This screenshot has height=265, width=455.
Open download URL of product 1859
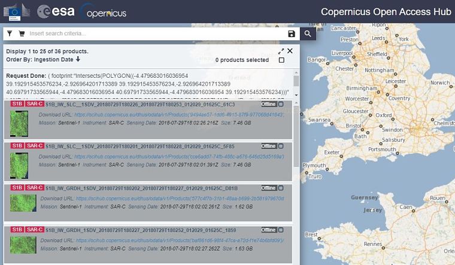click(x=180, y=240)
